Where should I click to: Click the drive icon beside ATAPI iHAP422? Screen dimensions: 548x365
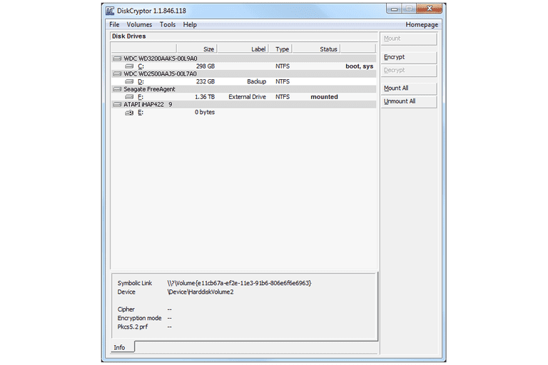tap(118, 105)
